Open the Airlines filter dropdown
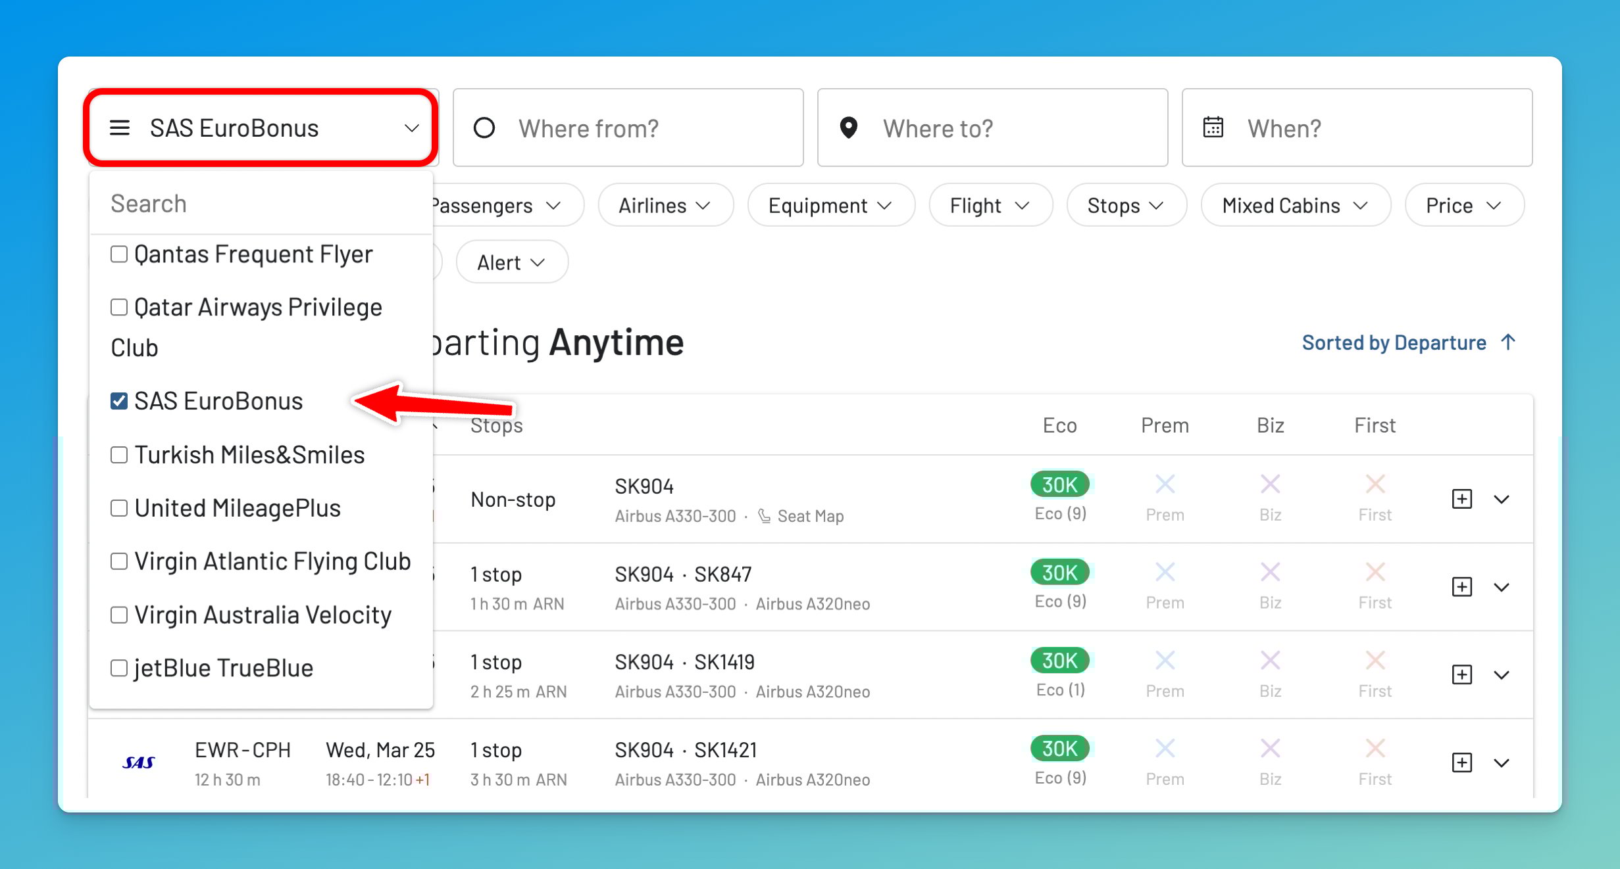This screenshot has height=869, width=1620. pyautogui.click(x=665, y=206)
